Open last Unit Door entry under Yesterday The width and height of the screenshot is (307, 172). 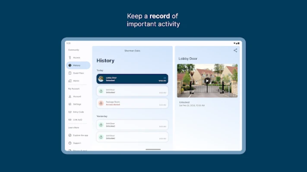(132, 137)
